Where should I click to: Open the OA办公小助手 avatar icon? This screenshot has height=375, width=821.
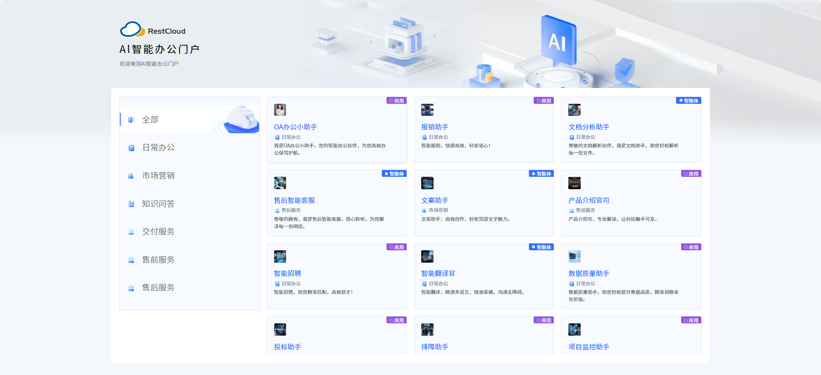tap(280, 110)
